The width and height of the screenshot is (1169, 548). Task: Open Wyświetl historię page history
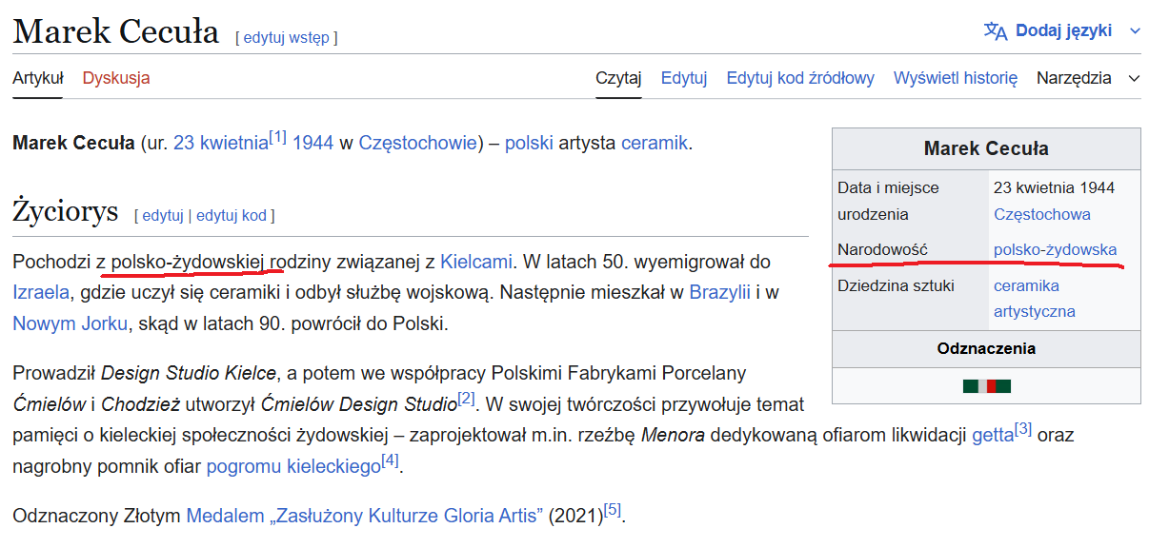click(955, 78)
